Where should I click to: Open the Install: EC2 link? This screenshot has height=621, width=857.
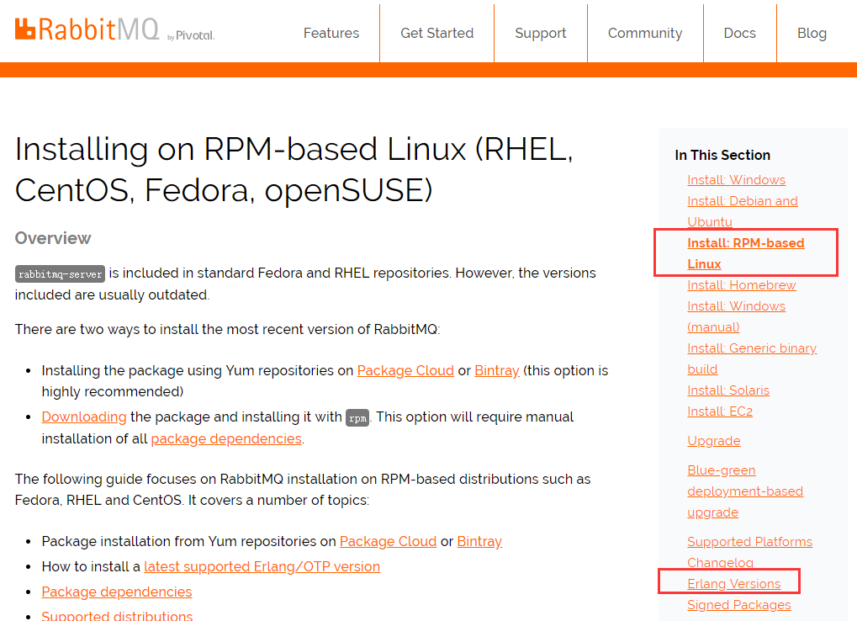(720, 411)
